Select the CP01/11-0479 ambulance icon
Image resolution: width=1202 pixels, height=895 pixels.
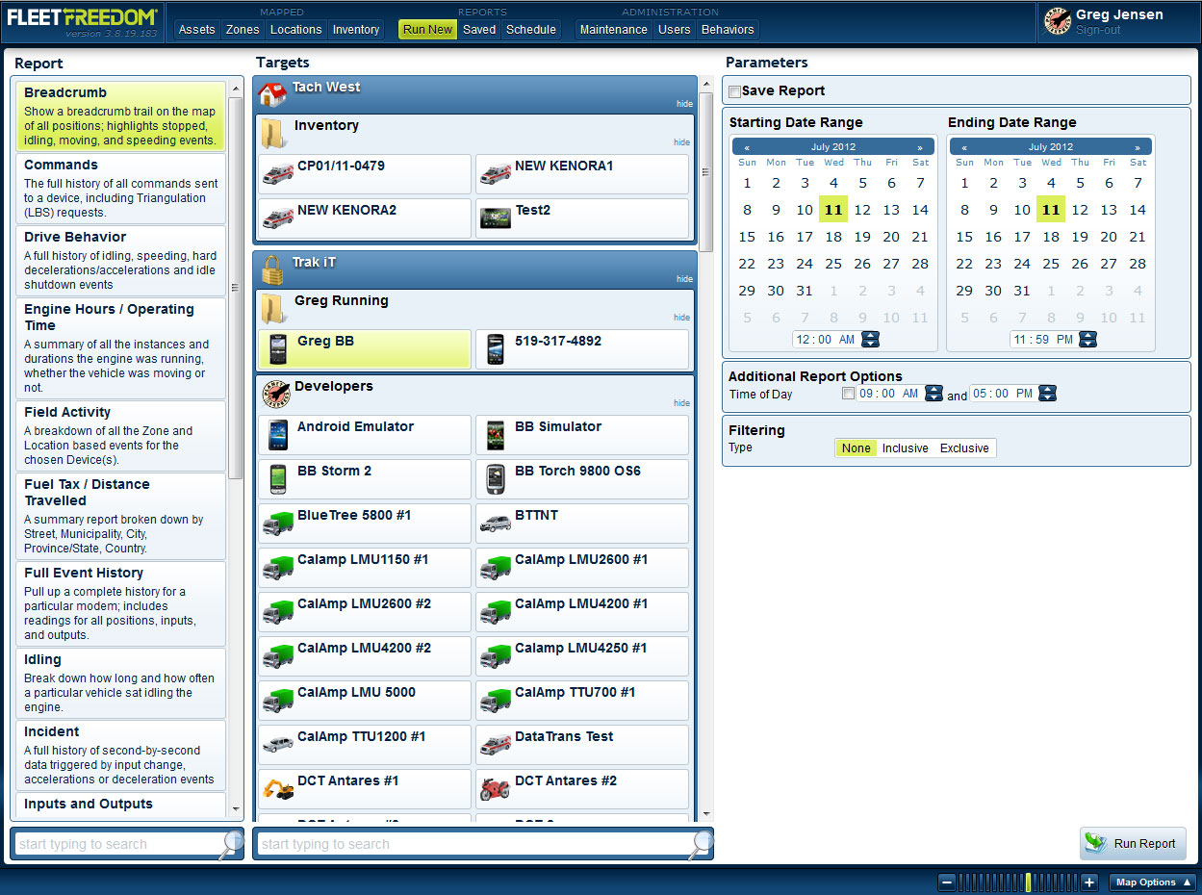(x=278, y=174)
